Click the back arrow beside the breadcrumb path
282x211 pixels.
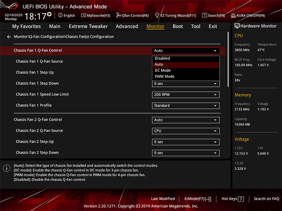[x=9, y=37]
